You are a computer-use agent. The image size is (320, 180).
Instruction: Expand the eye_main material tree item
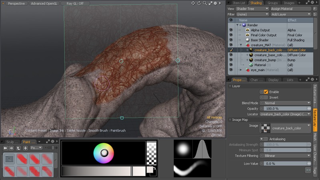(x=241, y=70)
